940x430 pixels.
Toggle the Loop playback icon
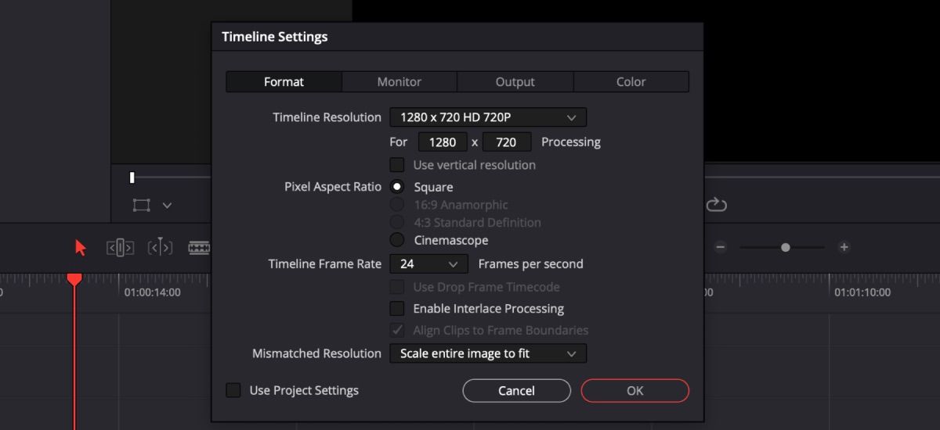pos(716,205)
